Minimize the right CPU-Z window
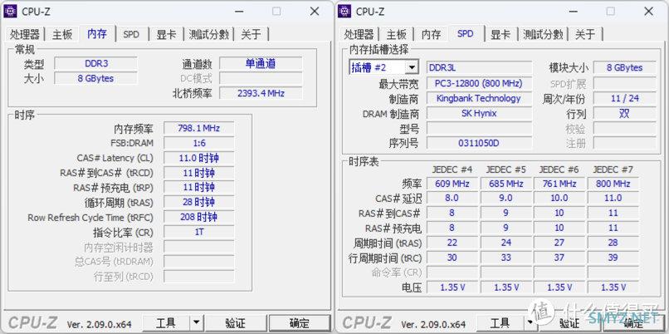 (x=574, y=12)
